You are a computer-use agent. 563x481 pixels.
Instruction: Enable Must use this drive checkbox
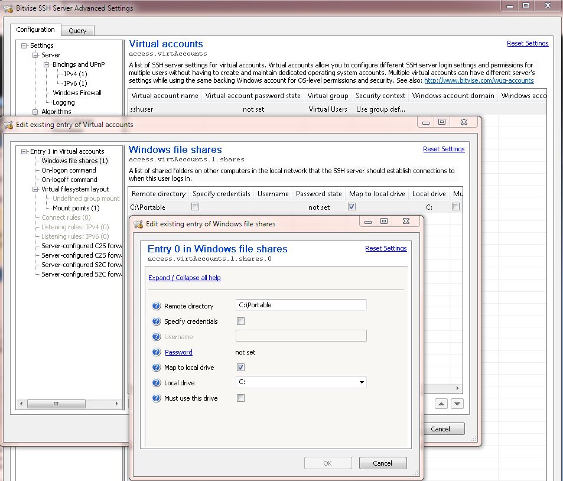click(241, 398)
